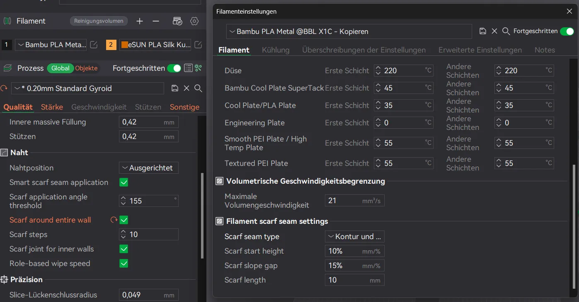Click Filament scarf seam settings section icon

[220, 221]
